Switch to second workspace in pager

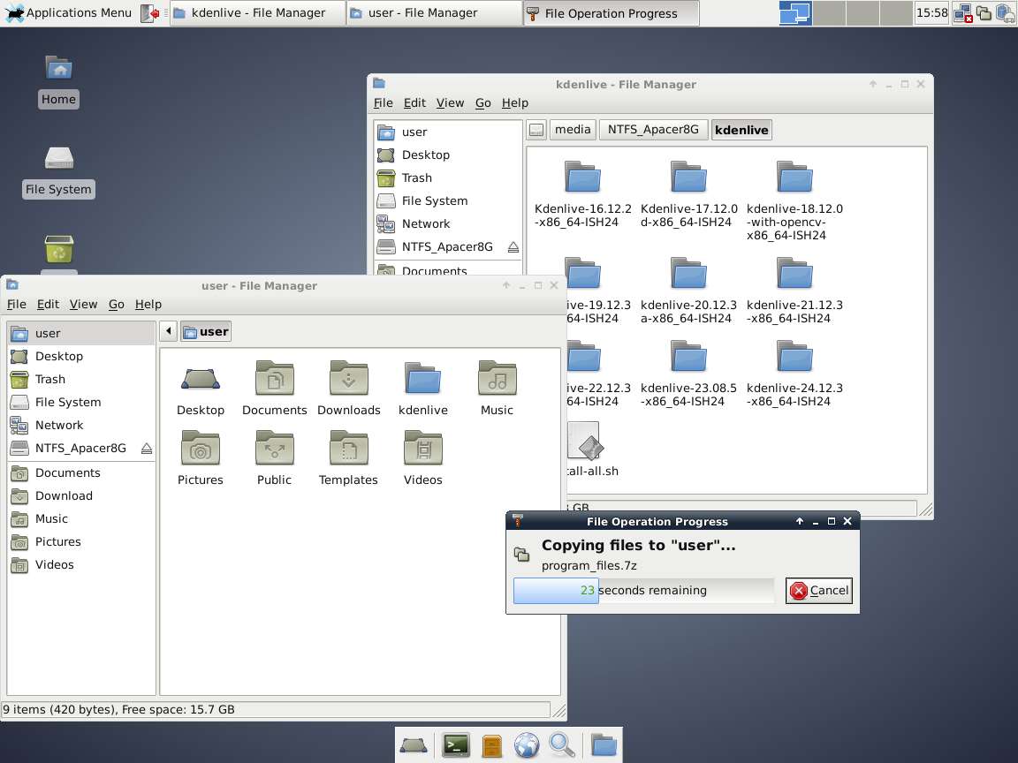[827, 13]
